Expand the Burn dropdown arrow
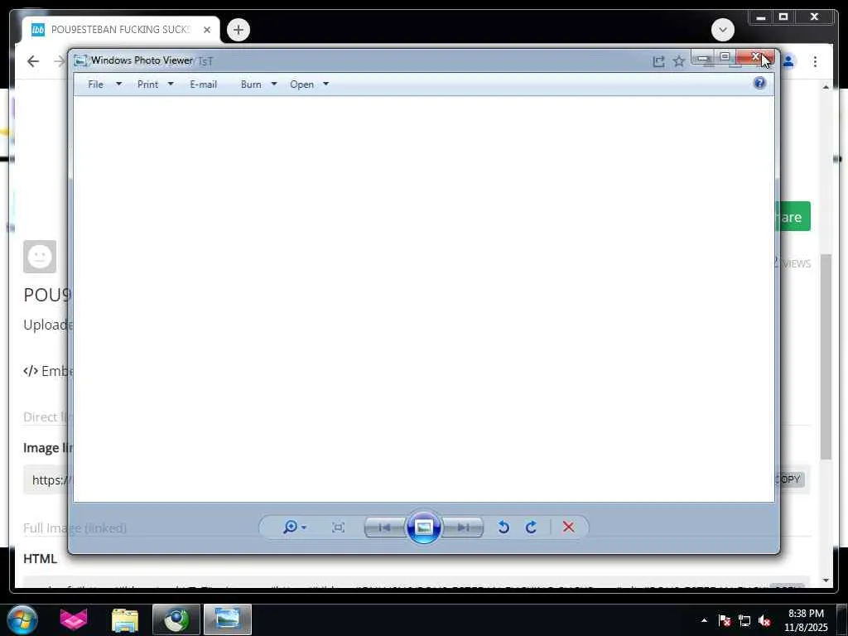The width and height of the screenshot is (848, 636). tap(274, 84)
